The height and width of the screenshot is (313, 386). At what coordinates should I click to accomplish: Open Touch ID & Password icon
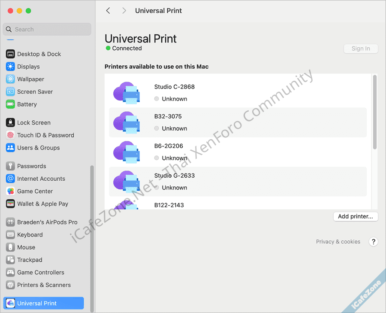(10, 135)
